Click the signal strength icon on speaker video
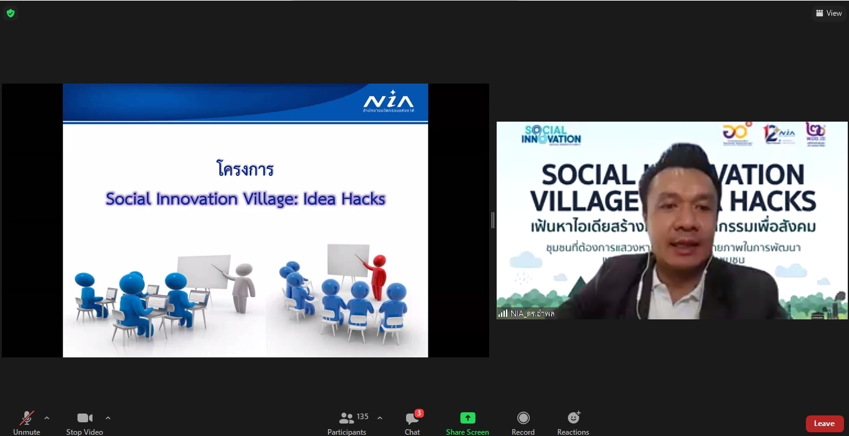Viewport: 849px width, 436px height. (503, 313)
